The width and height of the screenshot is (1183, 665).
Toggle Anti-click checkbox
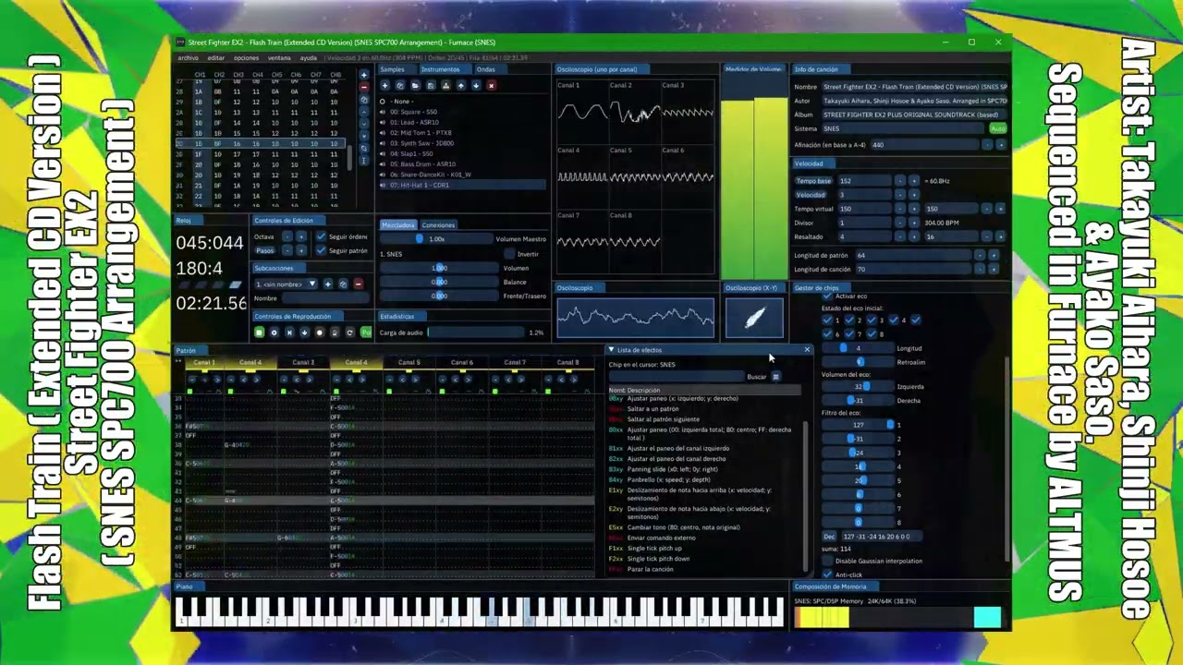(827, 574)
